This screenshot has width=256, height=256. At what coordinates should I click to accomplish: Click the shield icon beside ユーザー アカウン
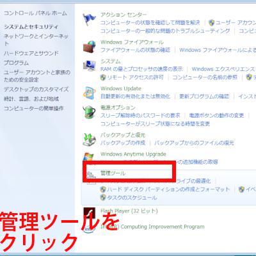pos(211,22)
